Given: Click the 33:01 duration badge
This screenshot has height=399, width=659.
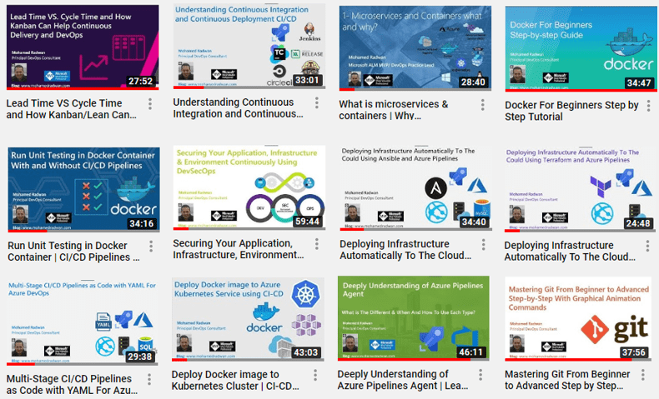Looking at the screenshot, I should point(307,80).
